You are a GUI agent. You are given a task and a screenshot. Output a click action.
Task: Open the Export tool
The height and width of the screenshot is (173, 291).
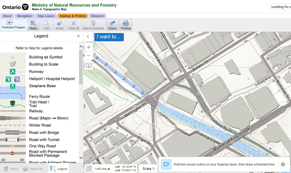pyautogui.click(x=112, y=25)
